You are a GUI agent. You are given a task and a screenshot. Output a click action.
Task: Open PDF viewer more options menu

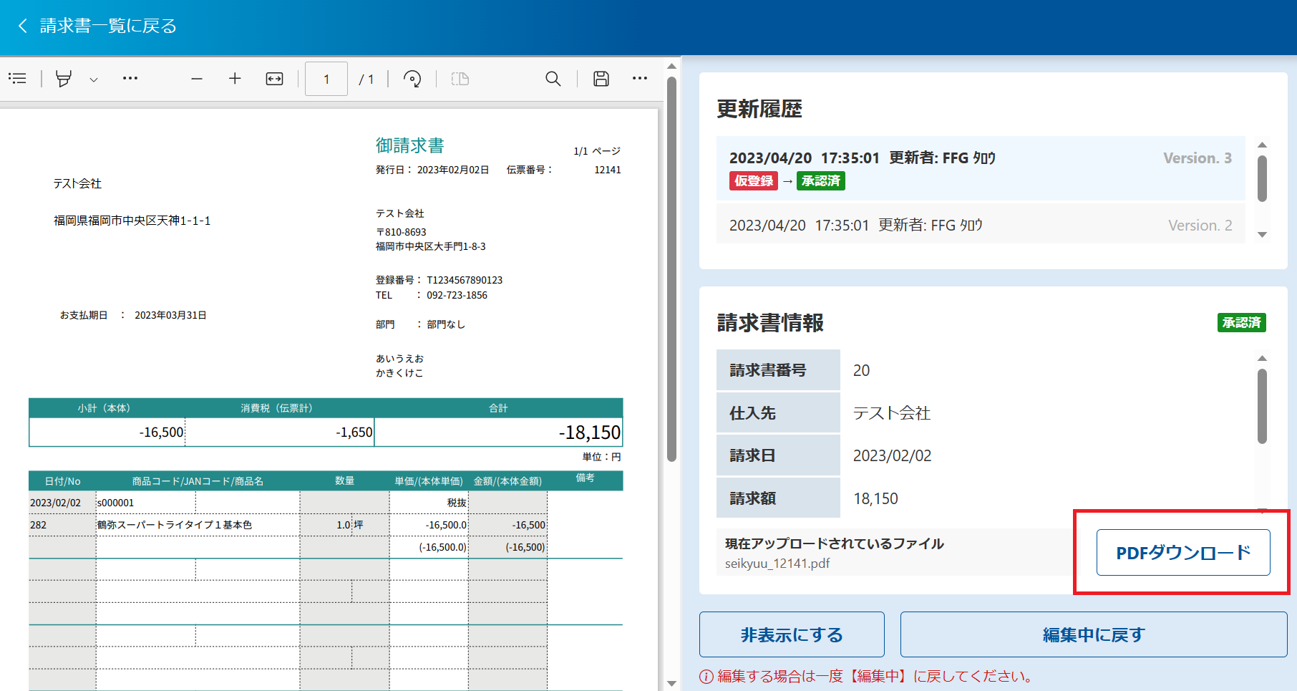tap(640, 78)
